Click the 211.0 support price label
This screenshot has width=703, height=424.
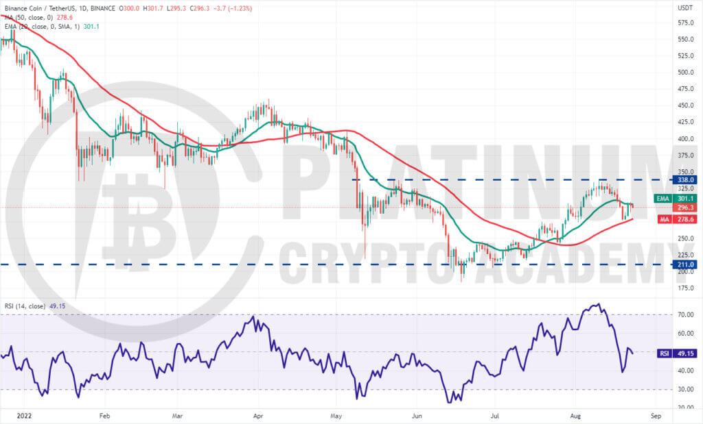[685, 265]
